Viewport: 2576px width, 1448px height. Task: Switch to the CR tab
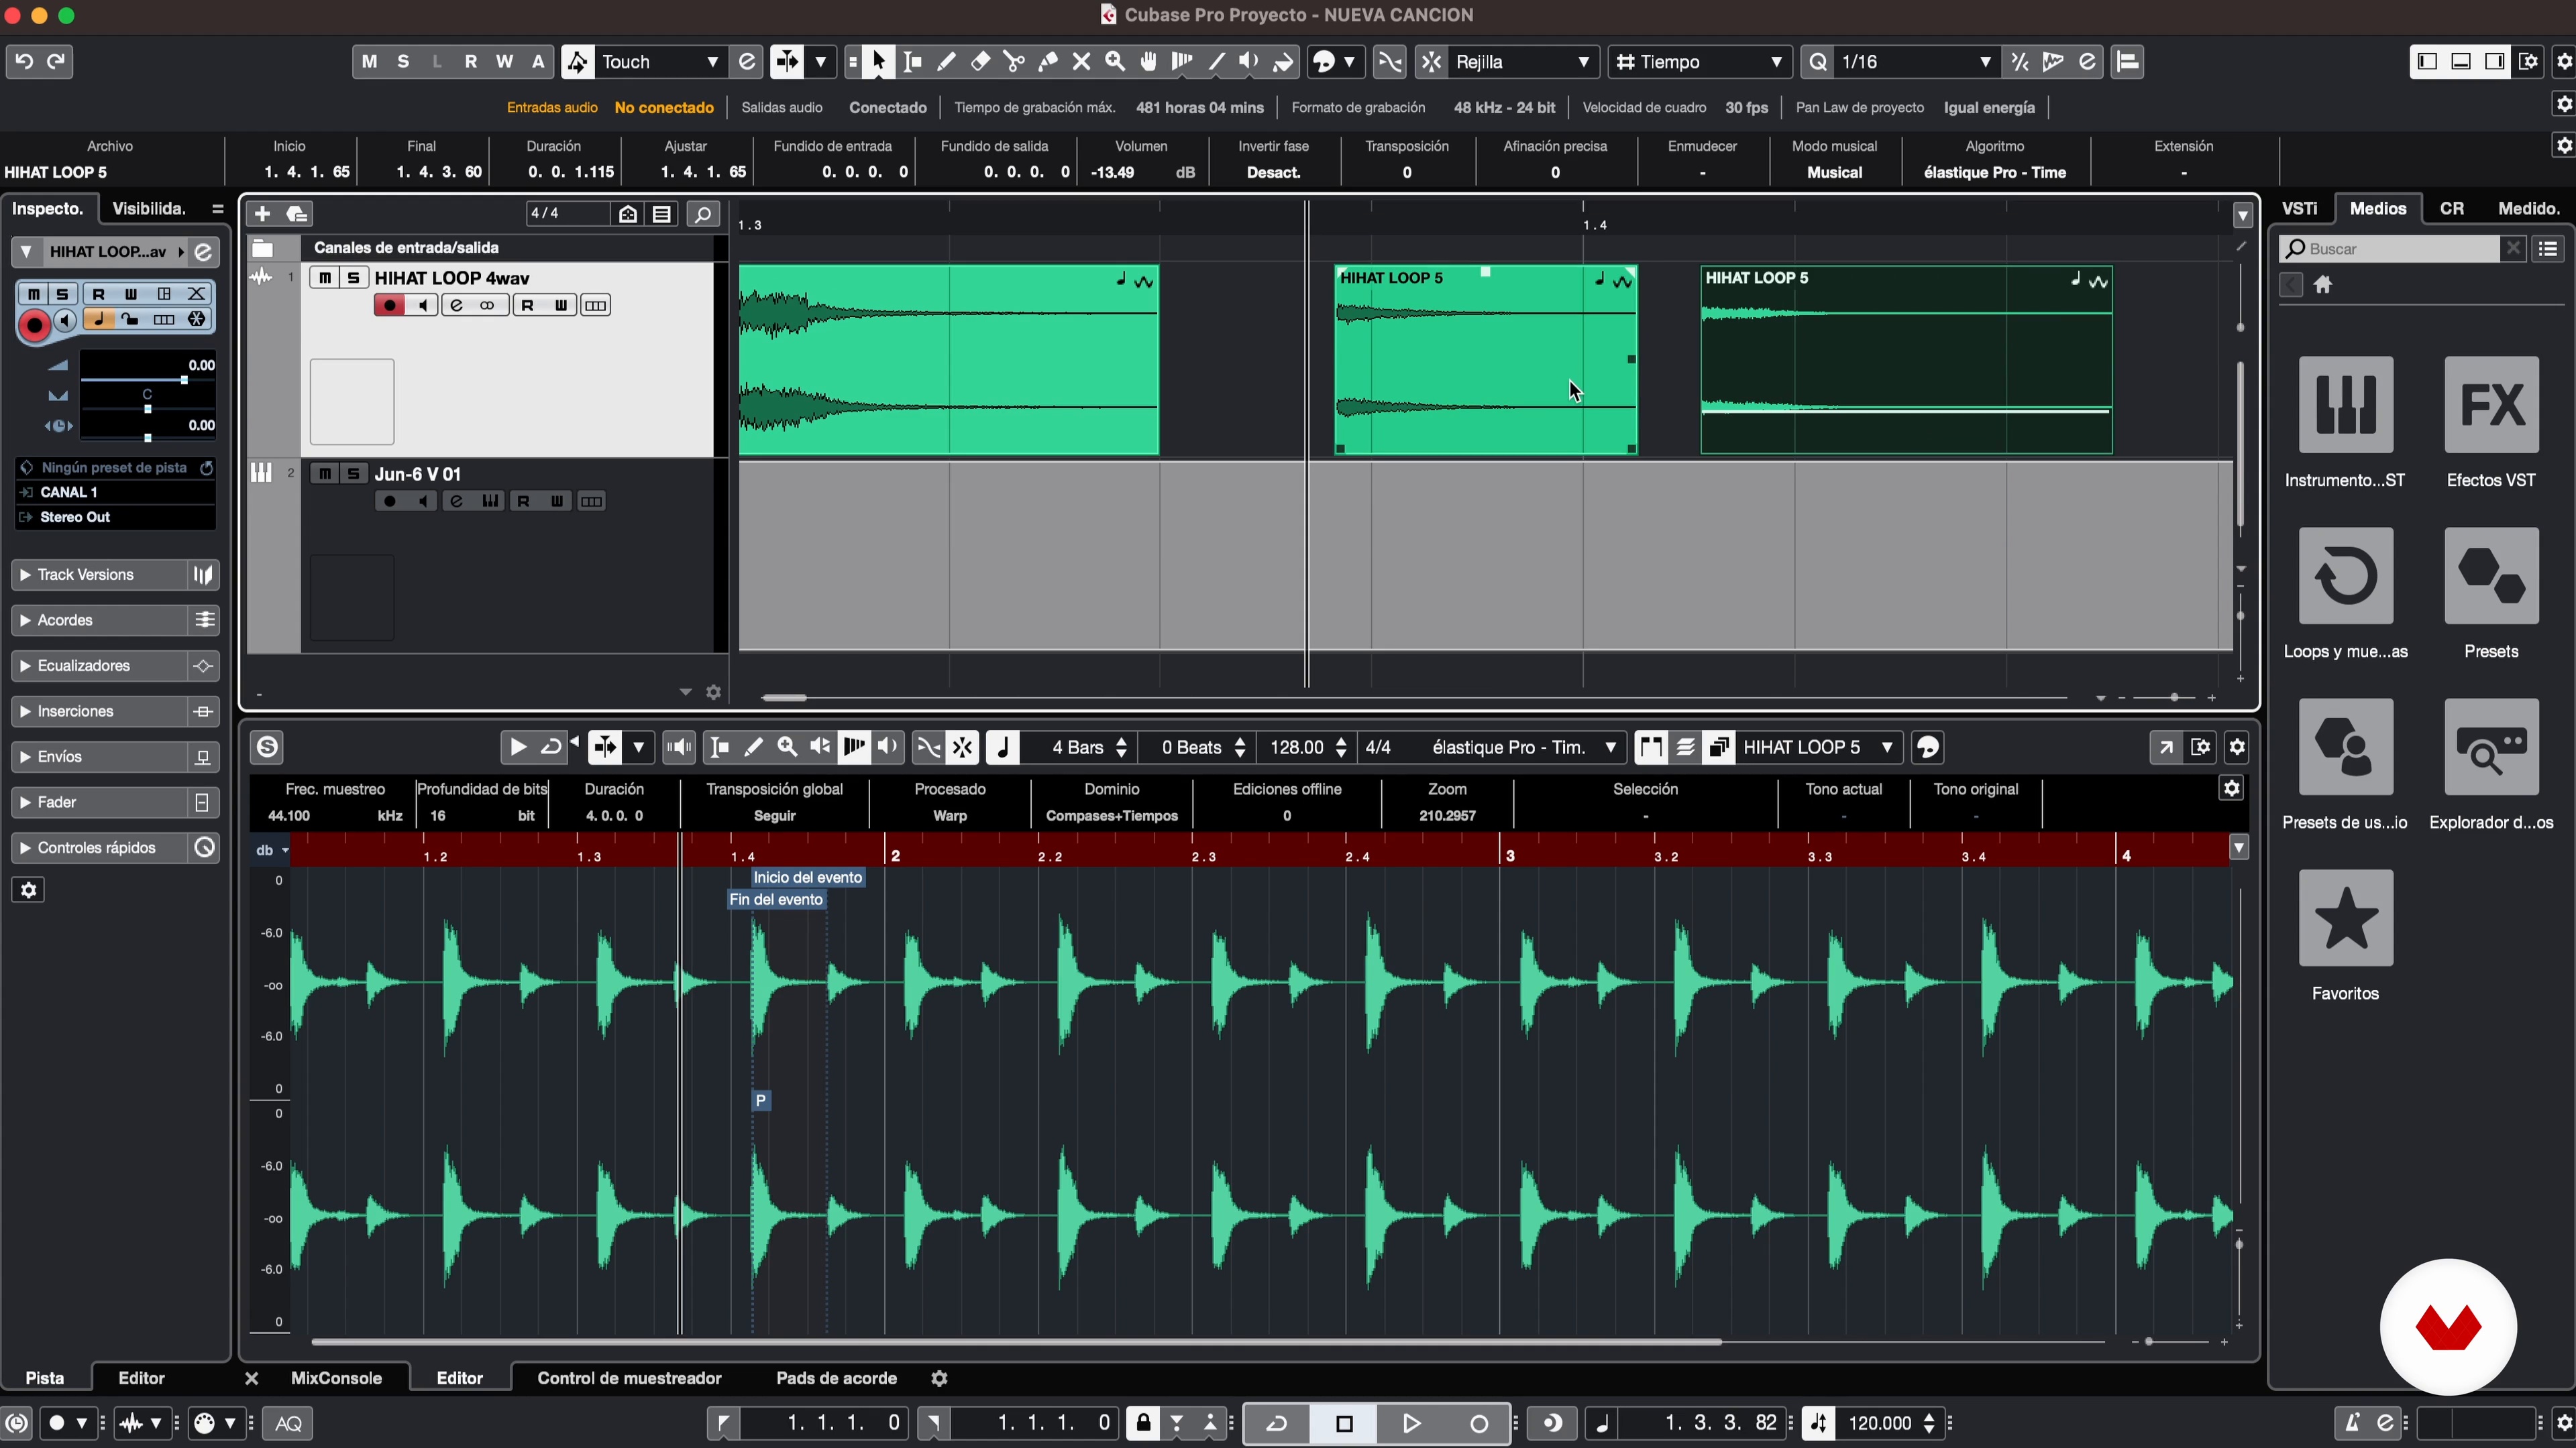pos(2452,209)
